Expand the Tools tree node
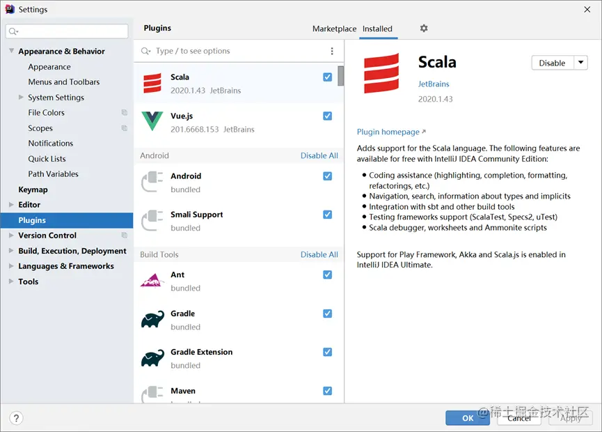Image resolution: width=602 pixels, height=432 pixels. tap(11, 281)
